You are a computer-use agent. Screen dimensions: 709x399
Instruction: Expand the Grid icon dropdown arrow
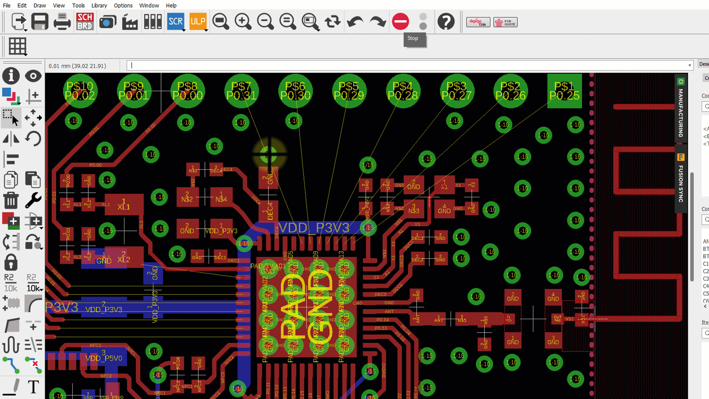(x=25, y=54)
